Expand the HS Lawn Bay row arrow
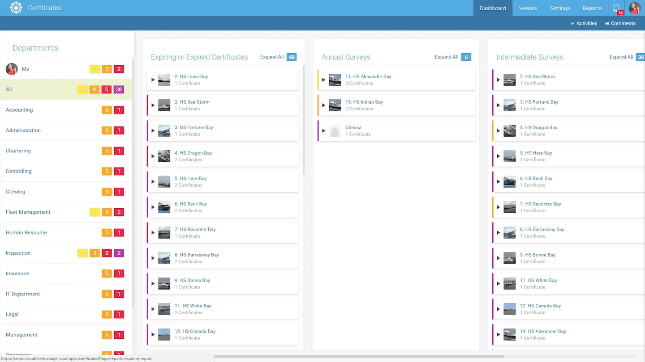 tap(153, 80)
